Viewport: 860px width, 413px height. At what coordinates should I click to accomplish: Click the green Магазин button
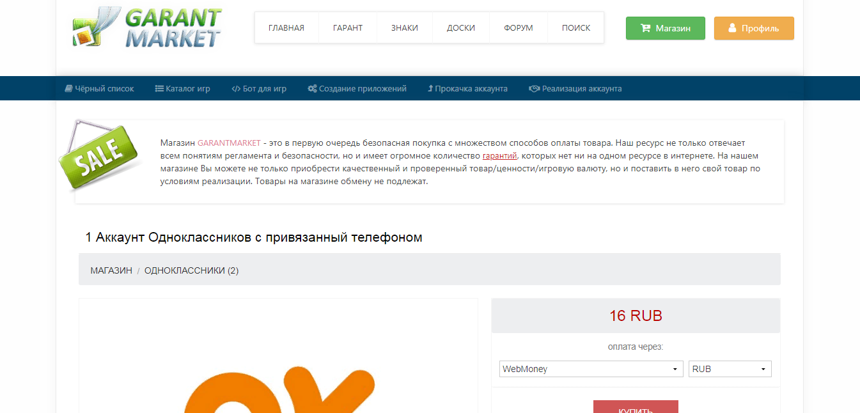[x=666, y=28]
